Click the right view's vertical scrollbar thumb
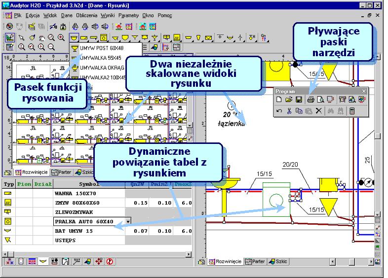Image resolution: width=388 pixels, height=278 pixels. tap(377, 136)
